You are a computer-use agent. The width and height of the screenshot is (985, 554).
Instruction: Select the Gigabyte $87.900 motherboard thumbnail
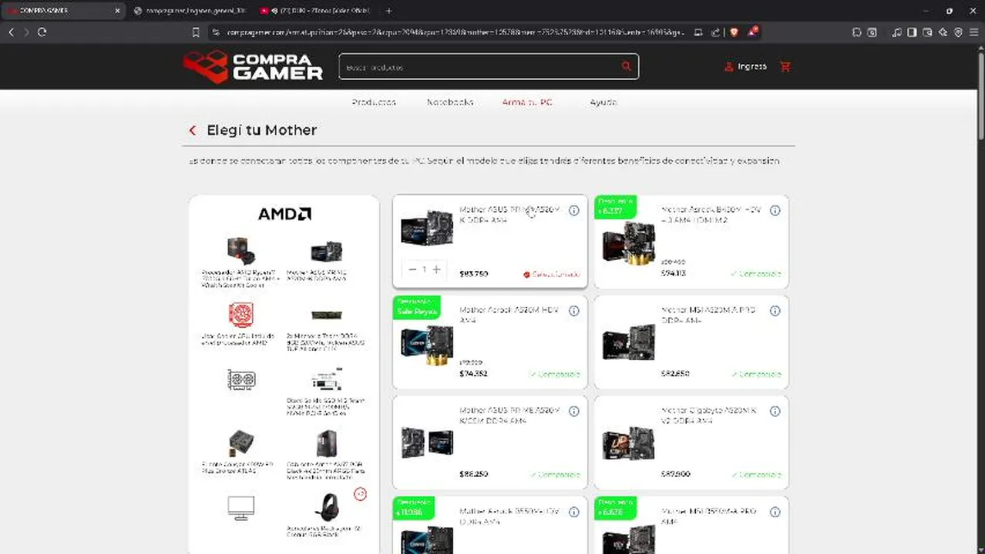(629, 442)
